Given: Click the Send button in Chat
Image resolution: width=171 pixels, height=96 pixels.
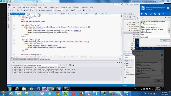Looking at the screenshot, I should tap(165, 41).
